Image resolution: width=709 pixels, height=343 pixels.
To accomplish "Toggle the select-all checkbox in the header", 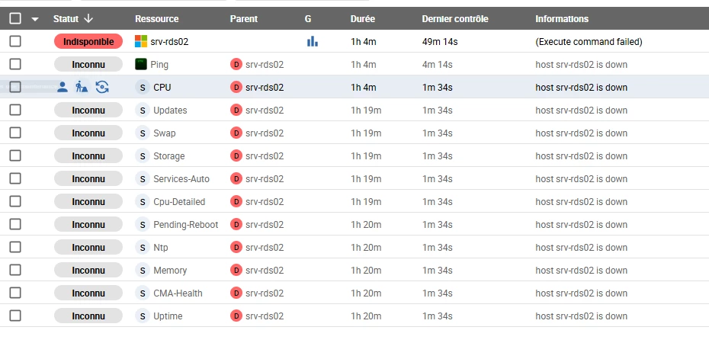I will [x=15, y=18].
